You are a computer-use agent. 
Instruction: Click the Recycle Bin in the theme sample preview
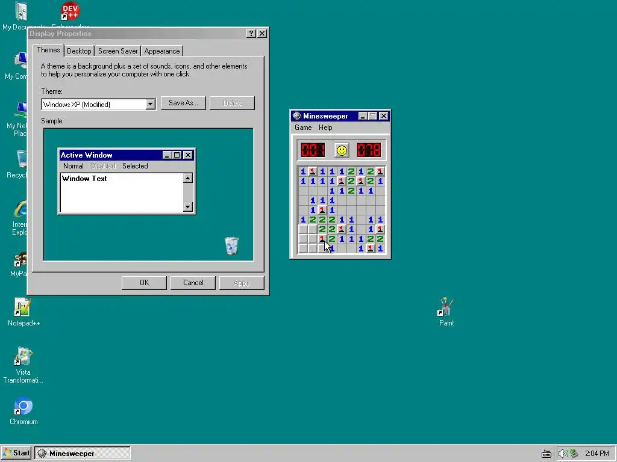pos(231,245)
